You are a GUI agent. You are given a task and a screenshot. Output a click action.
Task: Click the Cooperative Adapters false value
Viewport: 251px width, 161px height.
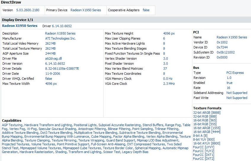pyautogui.click(x=146, y=10)
